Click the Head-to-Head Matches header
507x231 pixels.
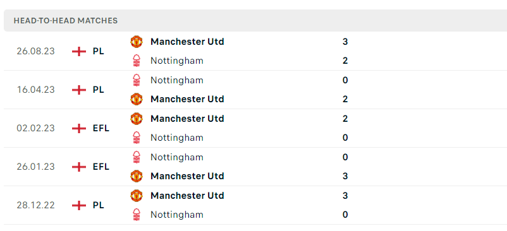click(x=66, y=21)
